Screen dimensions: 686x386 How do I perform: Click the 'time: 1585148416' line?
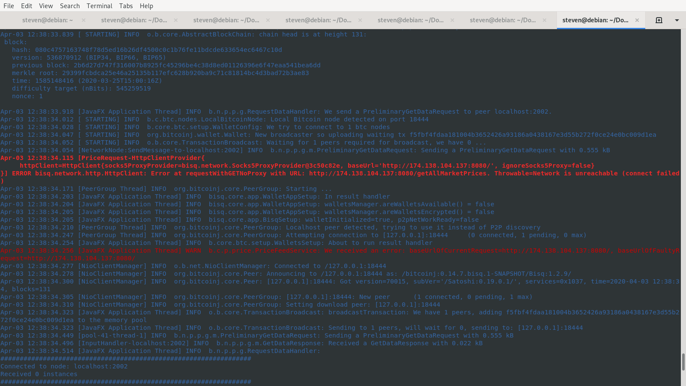click(x=87, y=81)
